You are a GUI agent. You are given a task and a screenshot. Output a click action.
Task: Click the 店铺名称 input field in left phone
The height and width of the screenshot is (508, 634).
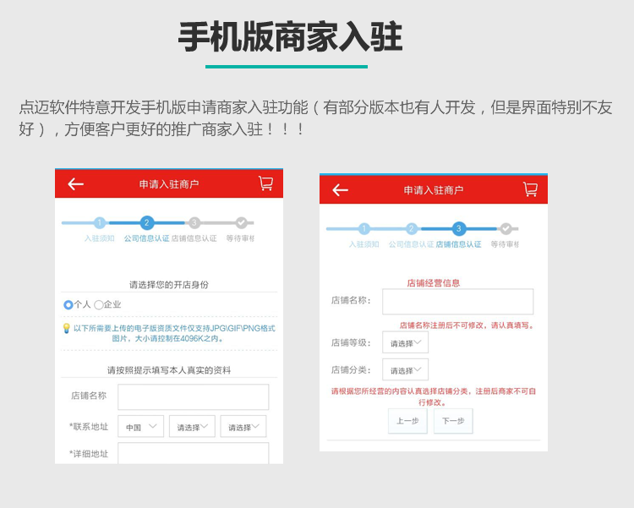tap(194, 396)
